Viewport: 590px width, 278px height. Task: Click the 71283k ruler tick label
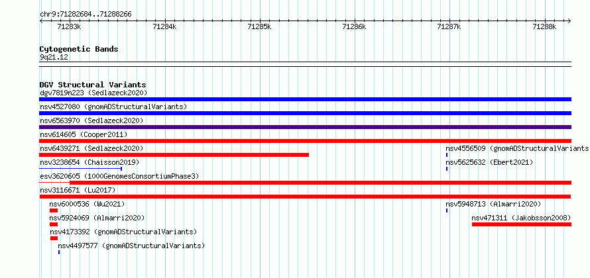click(69, 26)
